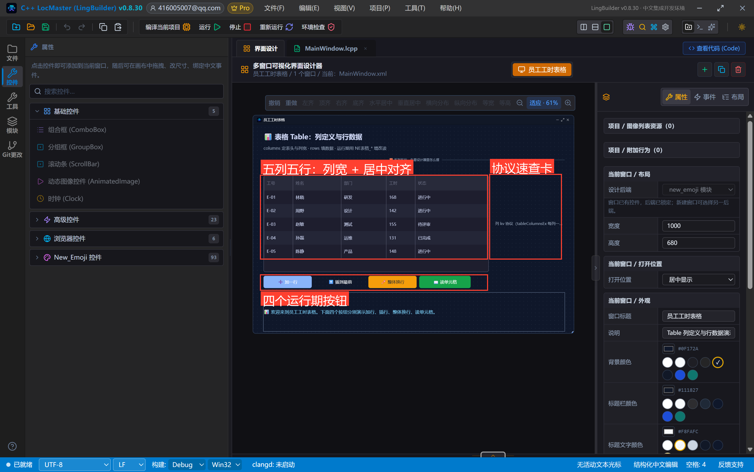The width and height of the screenshot is (754, 472).
Task: Open the 模块 sidebar panel
Action: tap(12, 125)
